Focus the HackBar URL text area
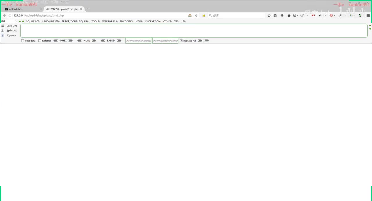Viewport: 372px width, 201px height. coord(194,30)
